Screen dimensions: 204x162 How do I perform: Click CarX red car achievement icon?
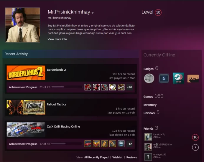pos(88,144)
